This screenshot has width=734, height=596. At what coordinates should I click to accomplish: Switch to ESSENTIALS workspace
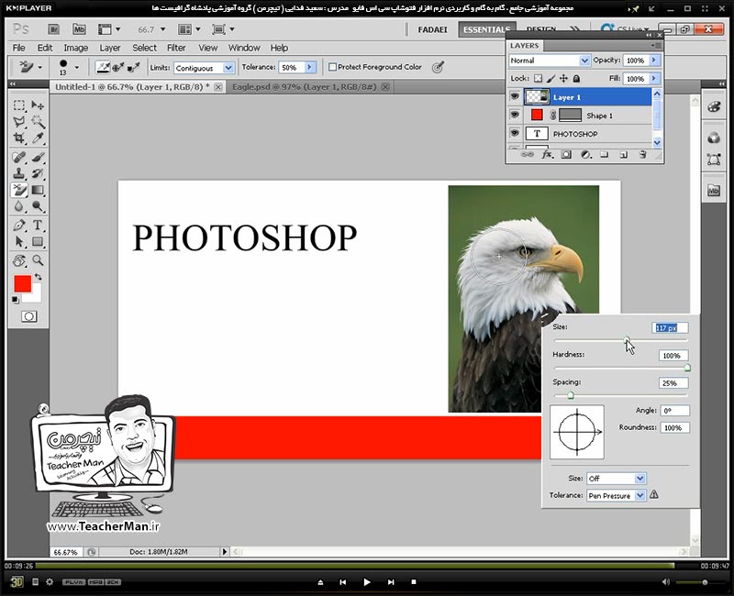tap(487, 29)
